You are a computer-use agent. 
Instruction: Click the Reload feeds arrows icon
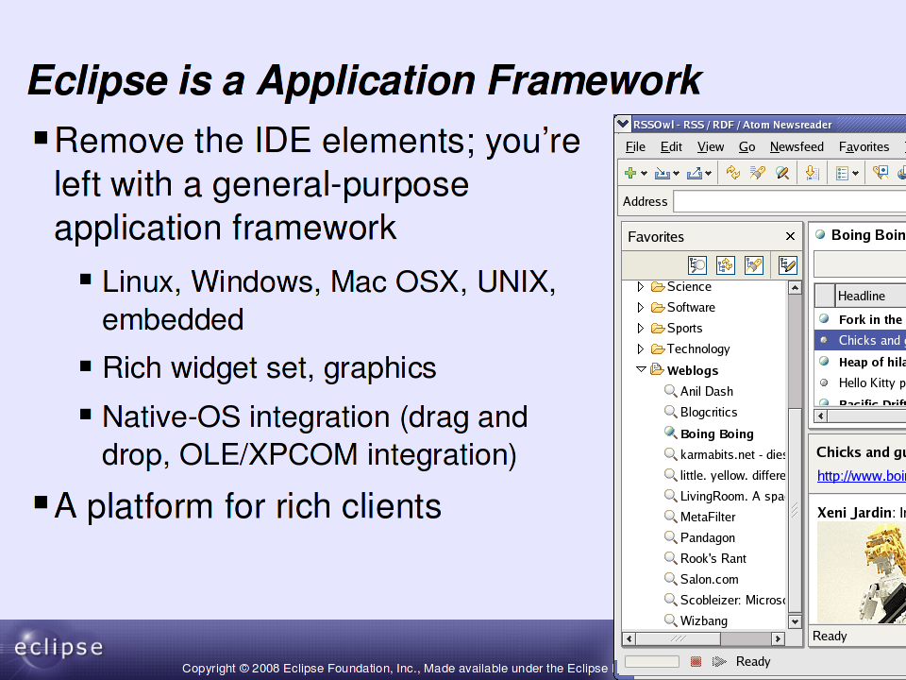point(733,172)
